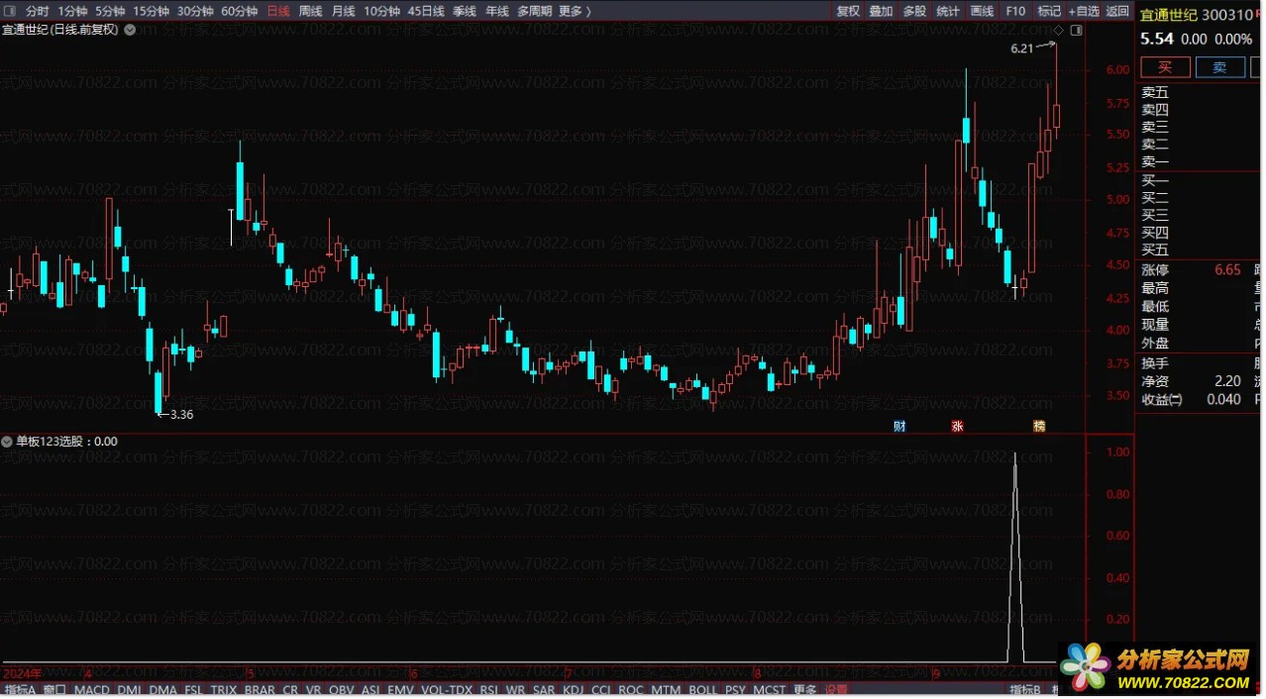Apply the DMA indicator
1266x699 pixels.
[163, 690]
